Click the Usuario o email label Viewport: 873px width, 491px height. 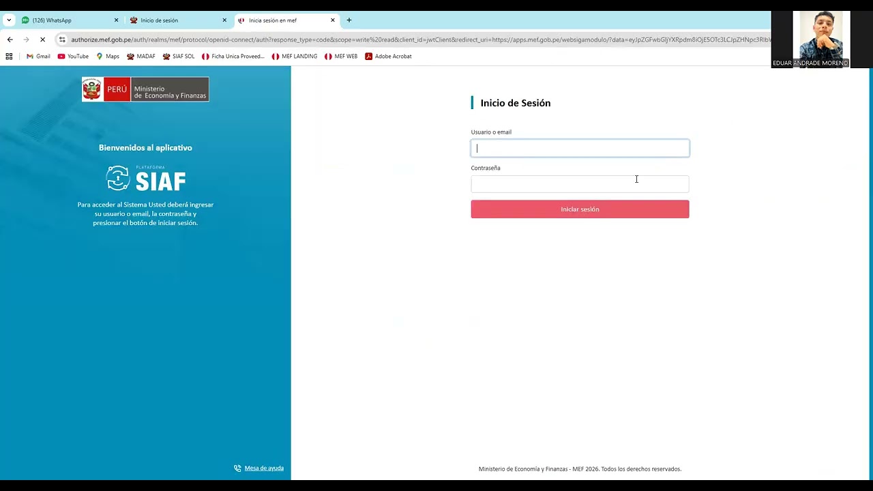(491, 132)
